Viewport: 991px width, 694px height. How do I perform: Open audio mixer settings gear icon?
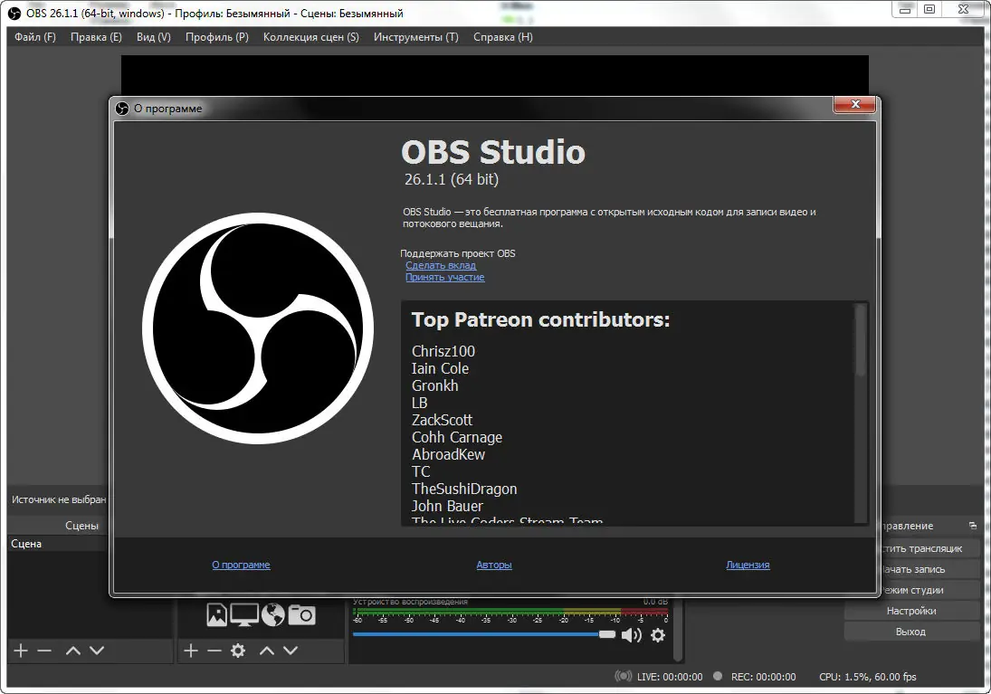click(657, 635)
